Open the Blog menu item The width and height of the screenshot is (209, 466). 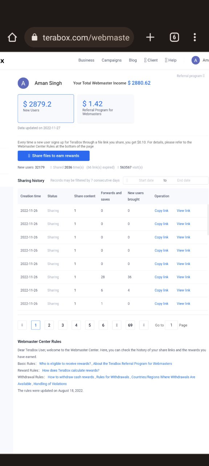coord(133,60)
